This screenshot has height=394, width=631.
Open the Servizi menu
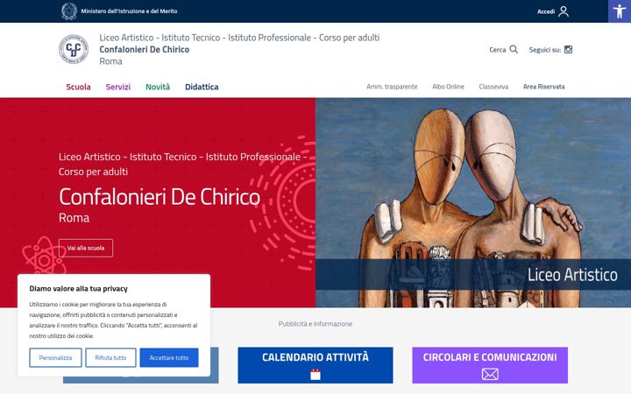coord(118,87)
